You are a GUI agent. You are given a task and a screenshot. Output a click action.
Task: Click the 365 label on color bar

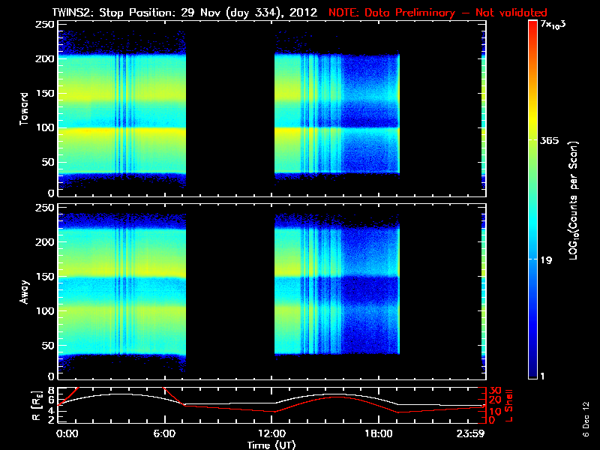(550, 140)
